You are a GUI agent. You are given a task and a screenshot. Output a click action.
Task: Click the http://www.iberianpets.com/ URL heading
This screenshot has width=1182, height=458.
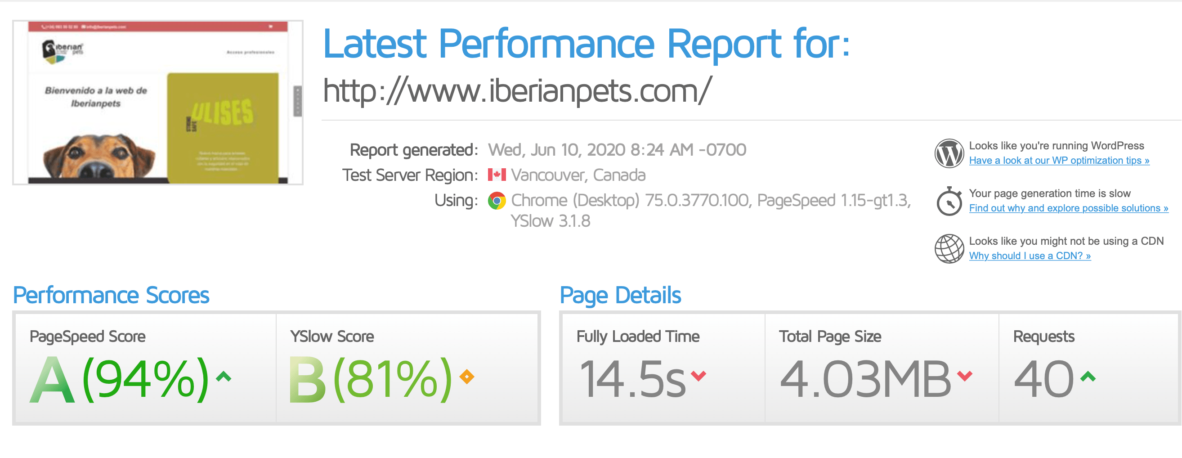point(517,91)
